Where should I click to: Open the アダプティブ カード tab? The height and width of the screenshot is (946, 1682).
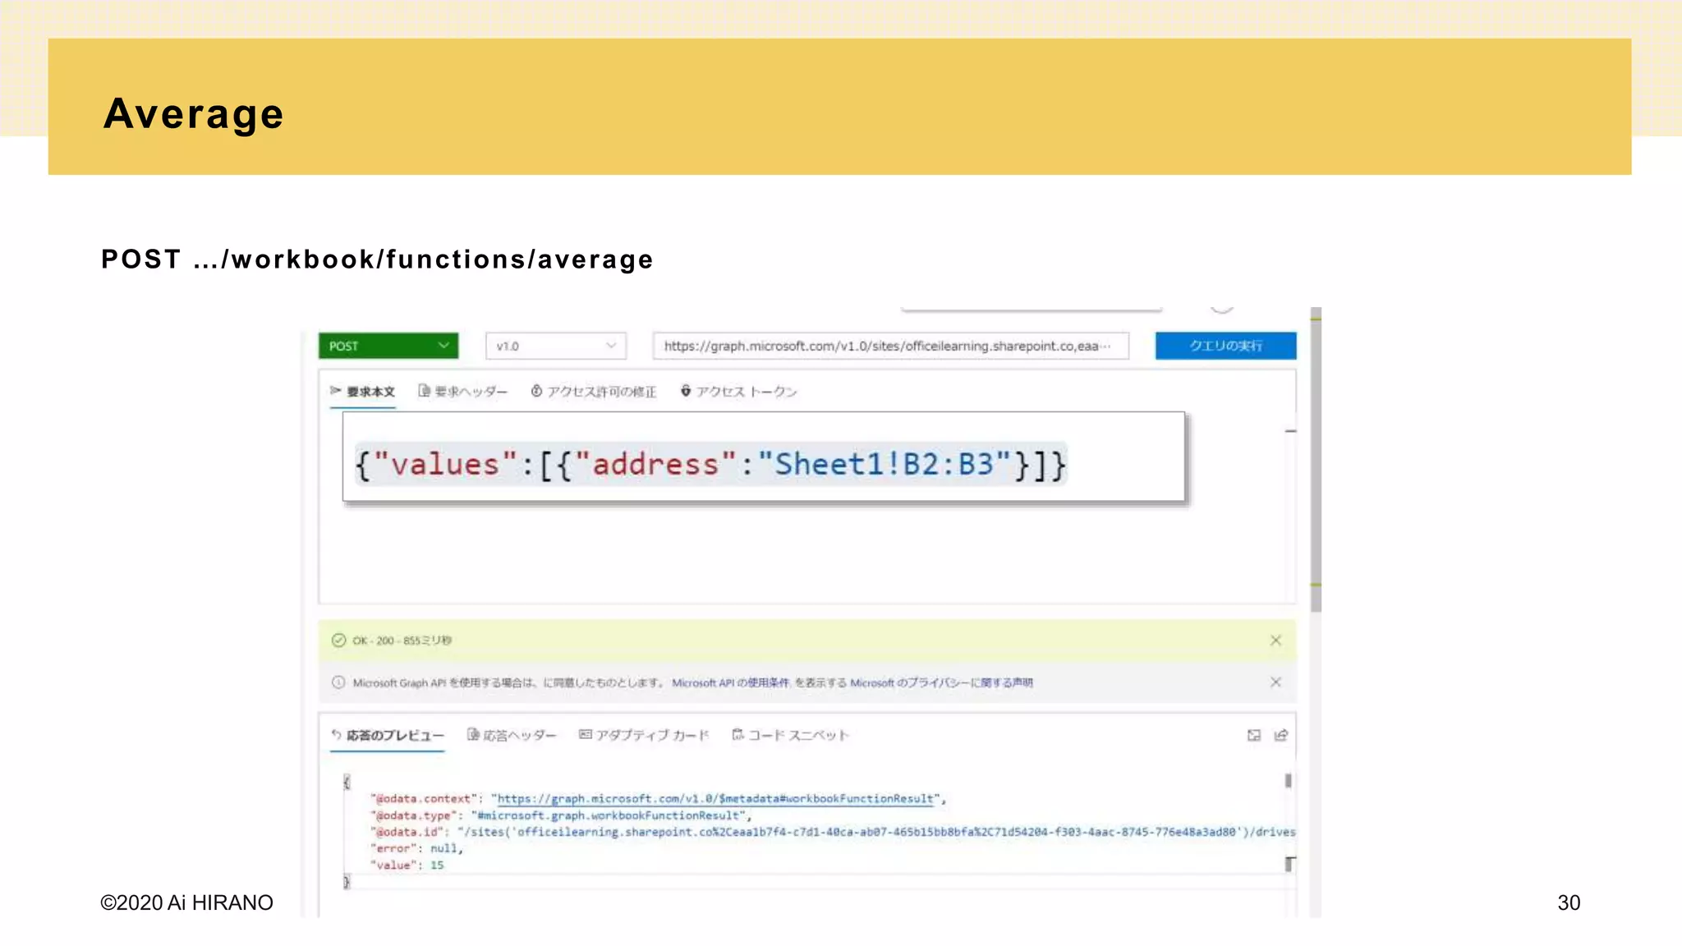644,735
